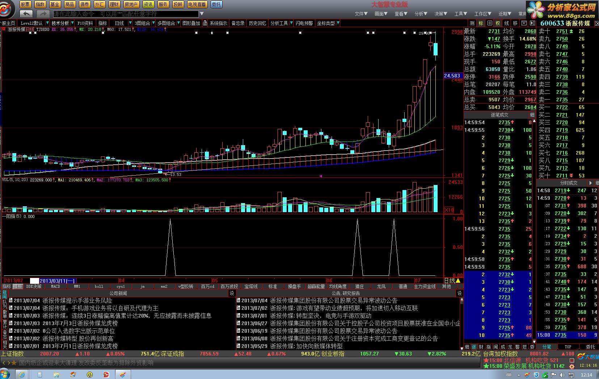Click the 基金 category button

55,4
